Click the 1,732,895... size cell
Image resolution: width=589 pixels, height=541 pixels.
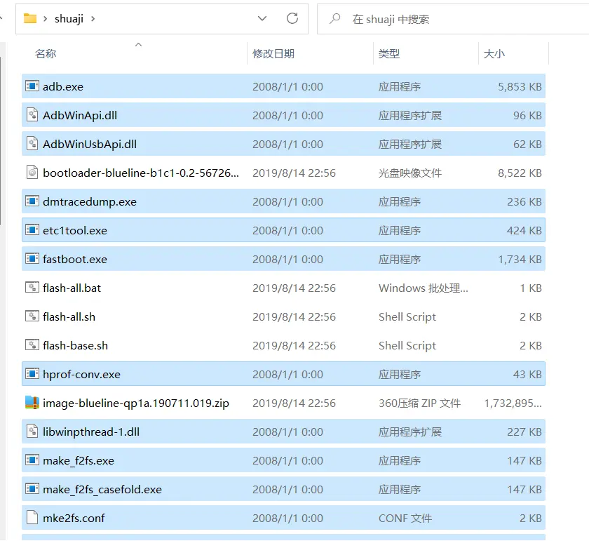point(513,403)
